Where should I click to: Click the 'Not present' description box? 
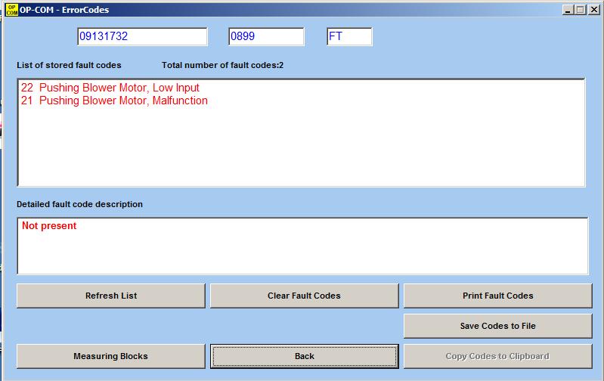[x=302, y=246]
